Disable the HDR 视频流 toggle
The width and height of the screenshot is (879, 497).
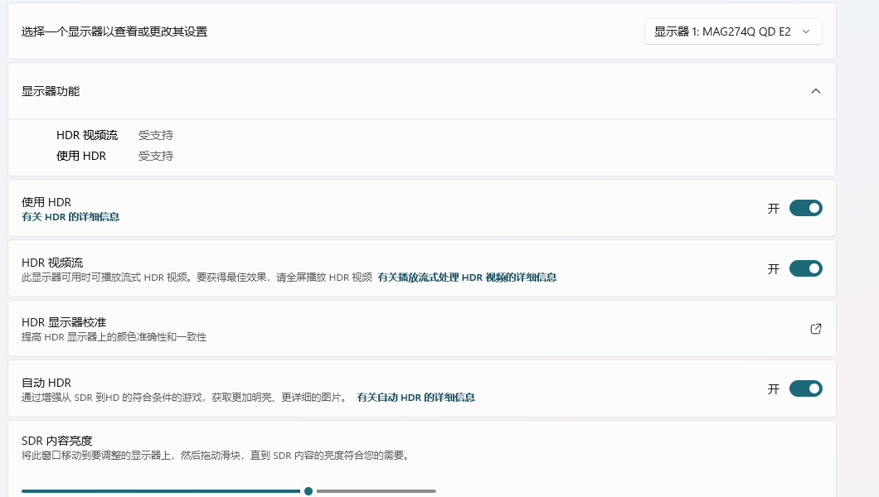click(x=805, y=268)
